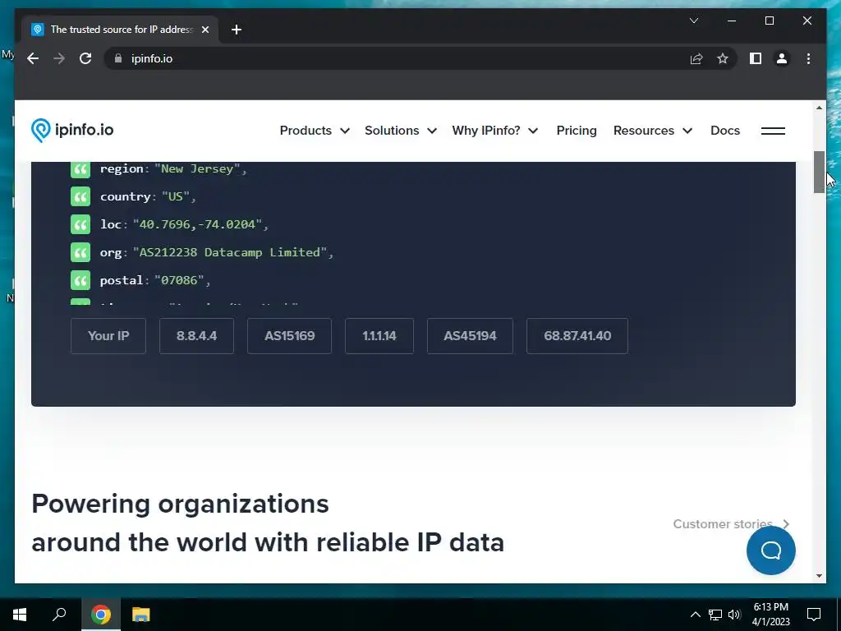Open the chat support bubble
Screen dimensions: 841x631
(770, 550)
